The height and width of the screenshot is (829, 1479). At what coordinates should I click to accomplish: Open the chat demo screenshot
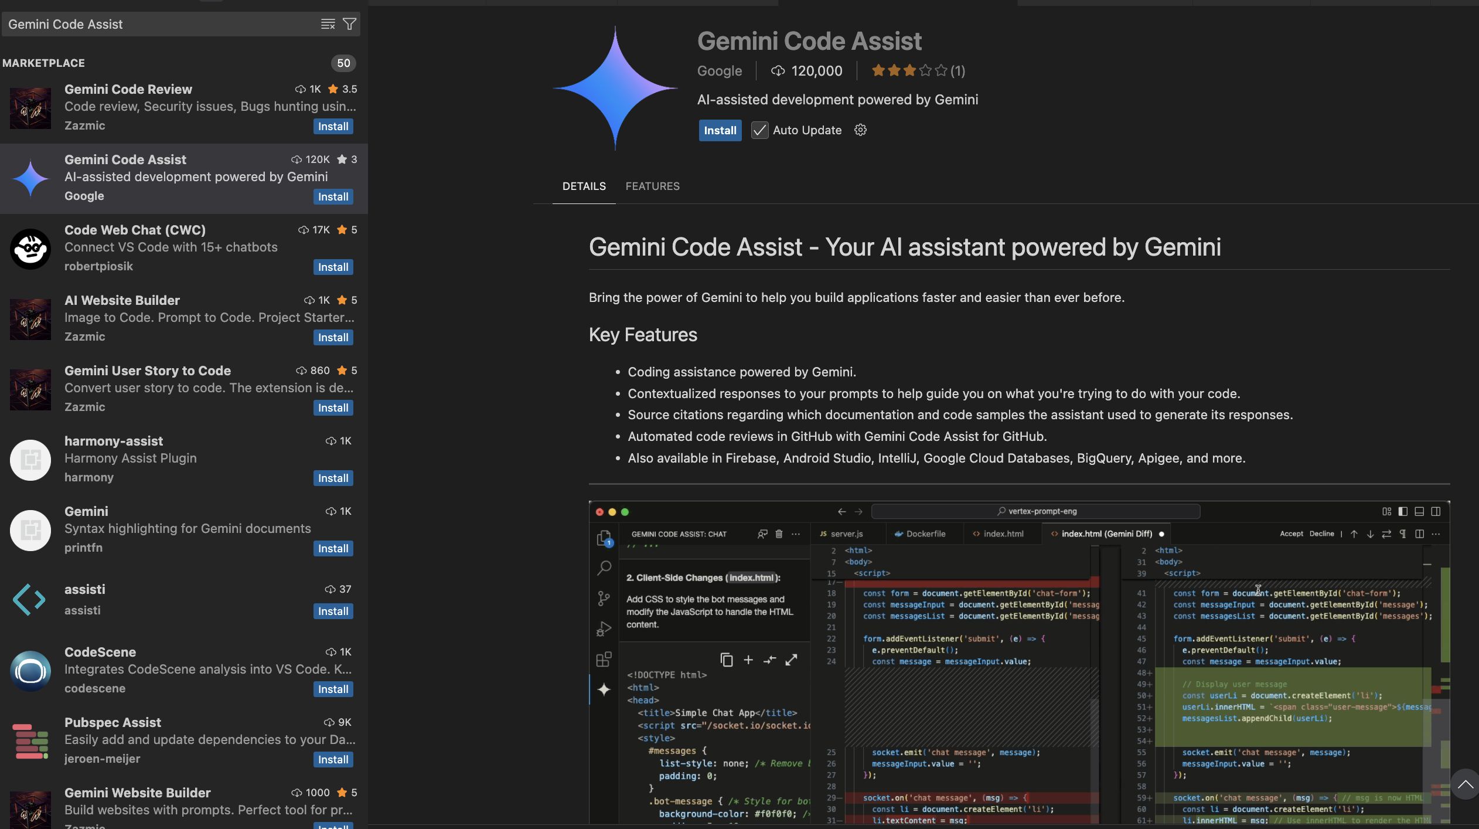click(1018, 662)
